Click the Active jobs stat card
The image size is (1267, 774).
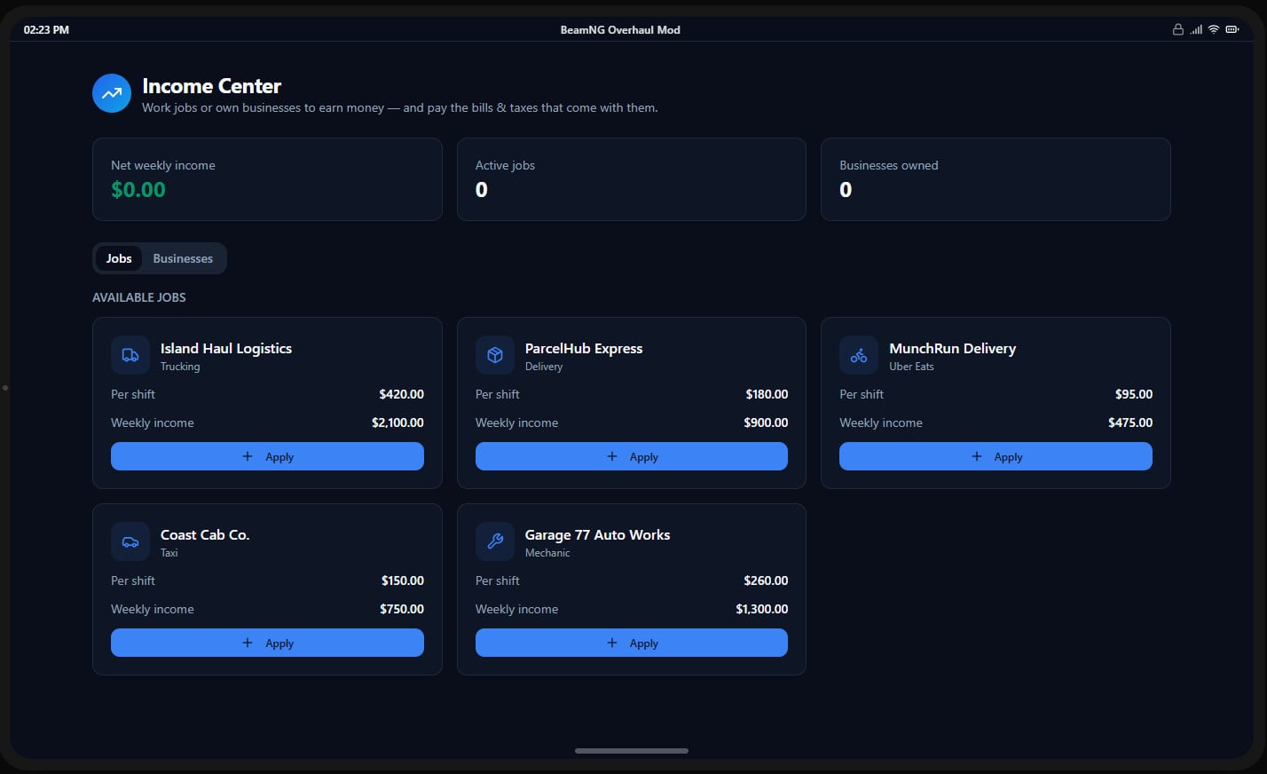[x=632, y=179]
